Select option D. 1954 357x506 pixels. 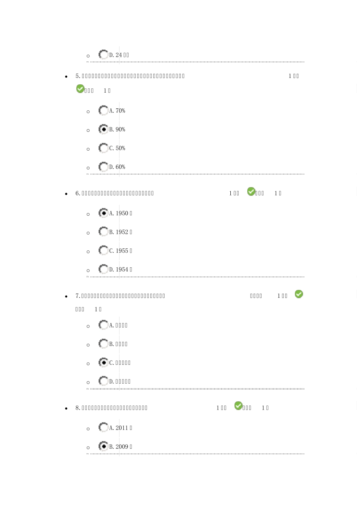click(x=103, y=269)
